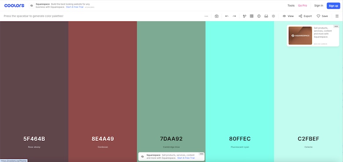The image size is (343, 162).
Task: Open the grid view of shades icon
Action: pyautogui.click(x=252, y=16)
